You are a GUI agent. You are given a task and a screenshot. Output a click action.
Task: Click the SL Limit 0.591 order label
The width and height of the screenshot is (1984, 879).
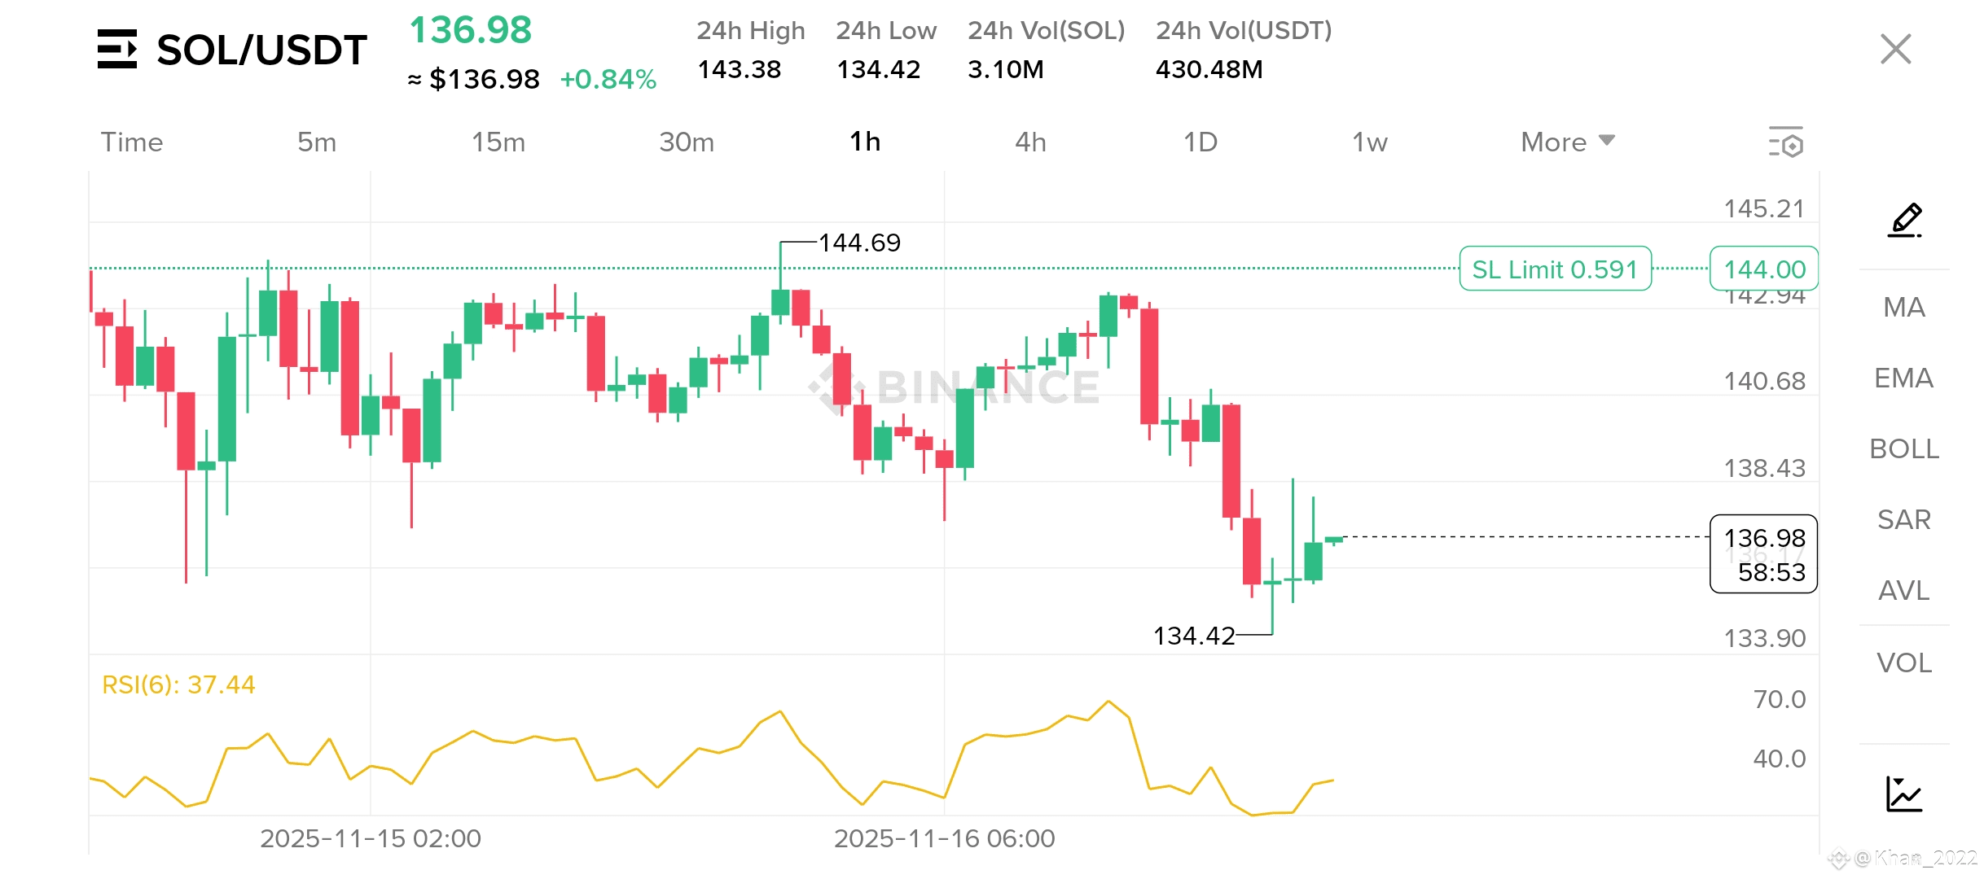(x=1555, y=269)
